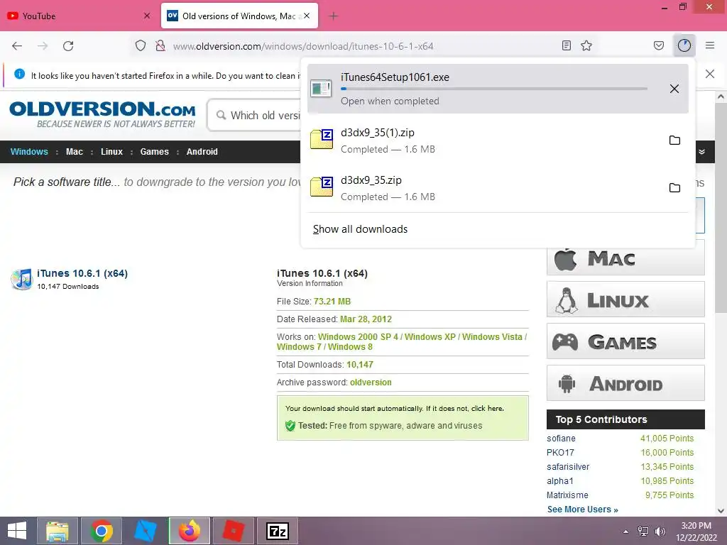The width and height of the screenshot is (727, 545).
Task: Open the Windows nav menu item
Action: (x=29, y=152)
